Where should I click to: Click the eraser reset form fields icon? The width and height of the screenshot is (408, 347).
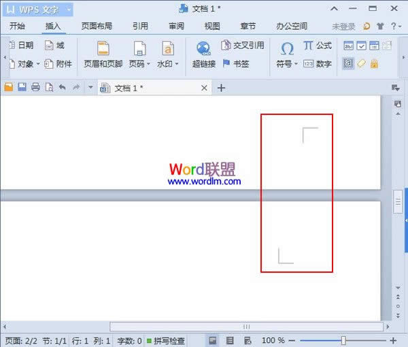click(362, 63)
